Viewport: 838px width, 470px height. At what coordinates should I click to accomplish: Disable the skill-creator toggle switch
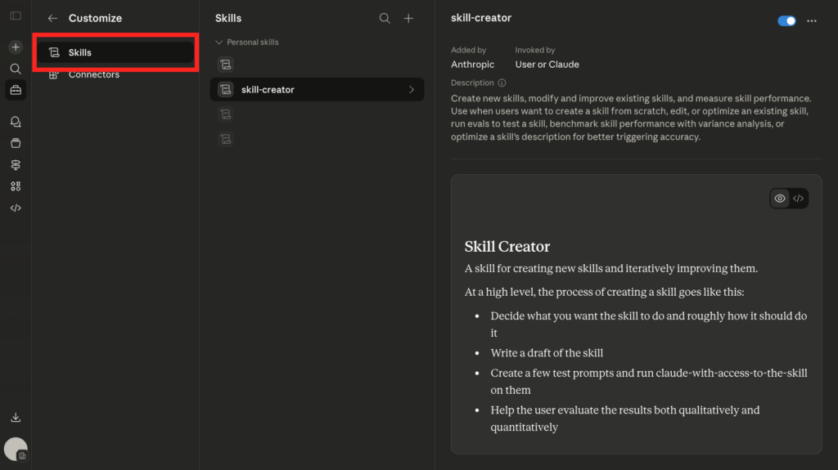786,21
